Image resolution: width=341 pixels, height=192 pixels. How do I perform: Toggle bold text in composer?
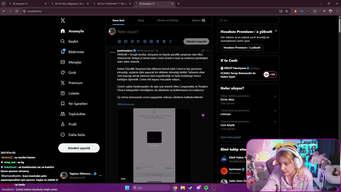(164, 41)
